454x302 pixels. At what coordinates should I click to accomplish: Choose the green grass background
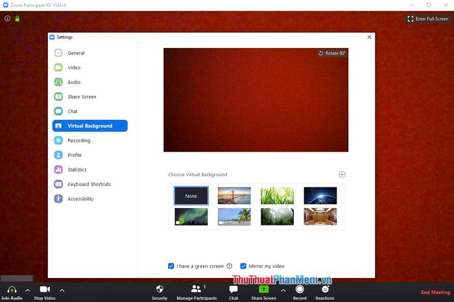click(277, 196)
